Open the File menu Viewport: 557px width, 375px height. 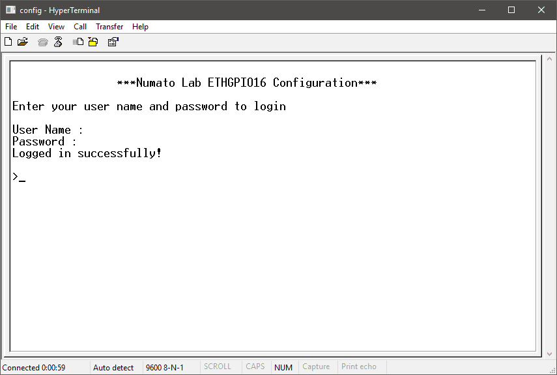click(11, 27)
